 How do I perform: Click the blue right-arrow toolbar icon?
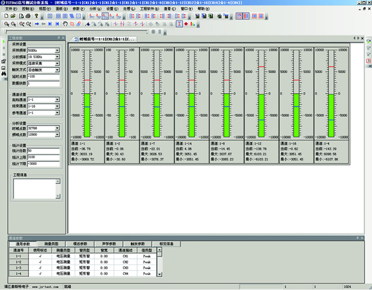click(x=36, y=24)
